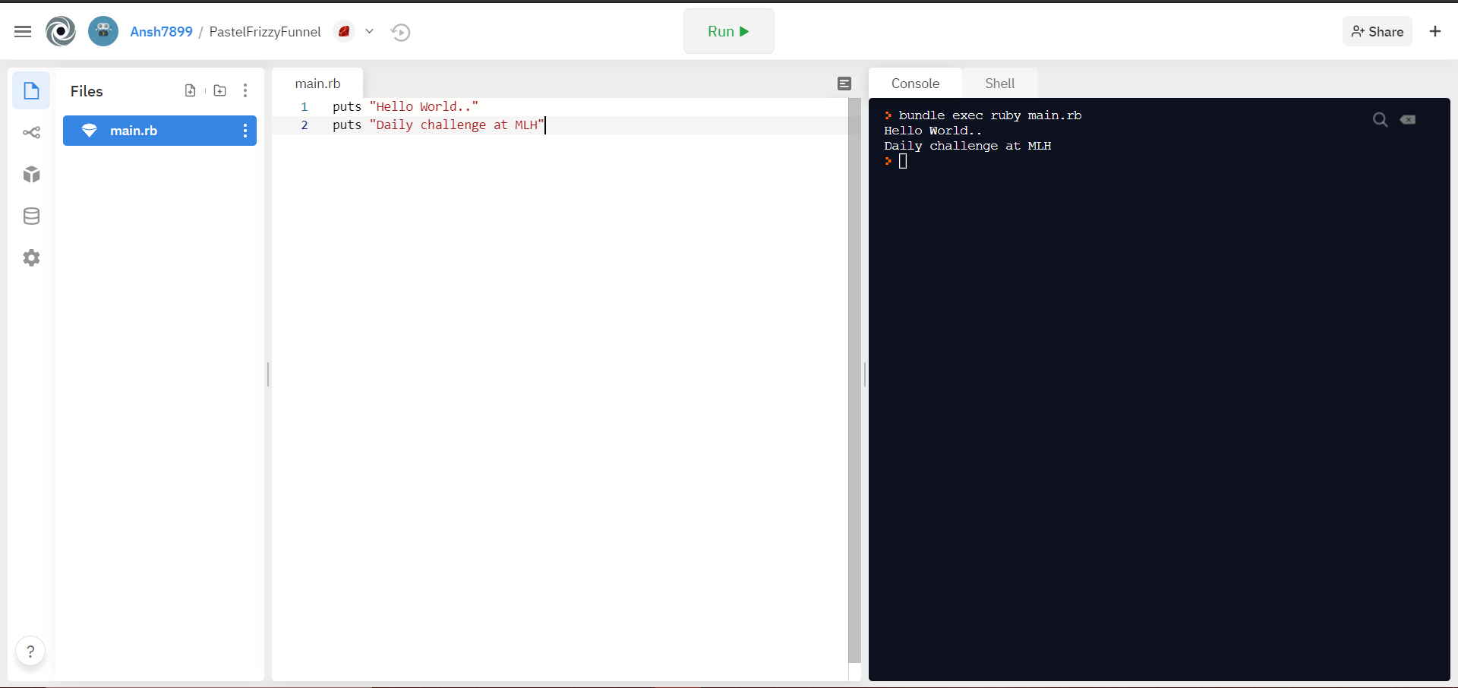Image resolution: width=1458 pixels, height=688 pixels.
Task: Select main.rb in file tree
Action: 159,131
